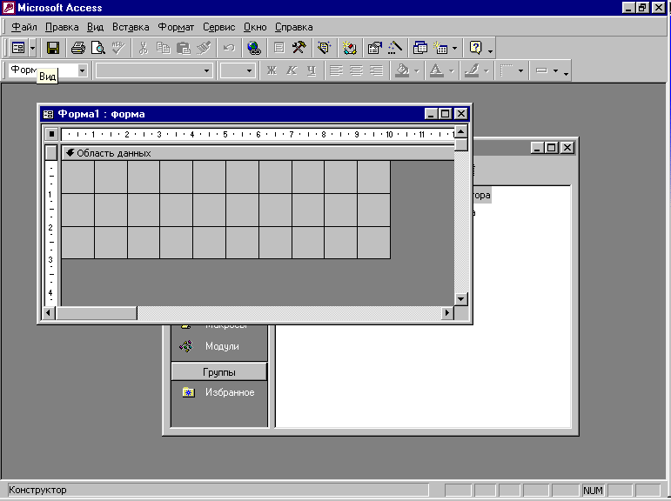Click the Paste clipboard icon

click(184, 48)
